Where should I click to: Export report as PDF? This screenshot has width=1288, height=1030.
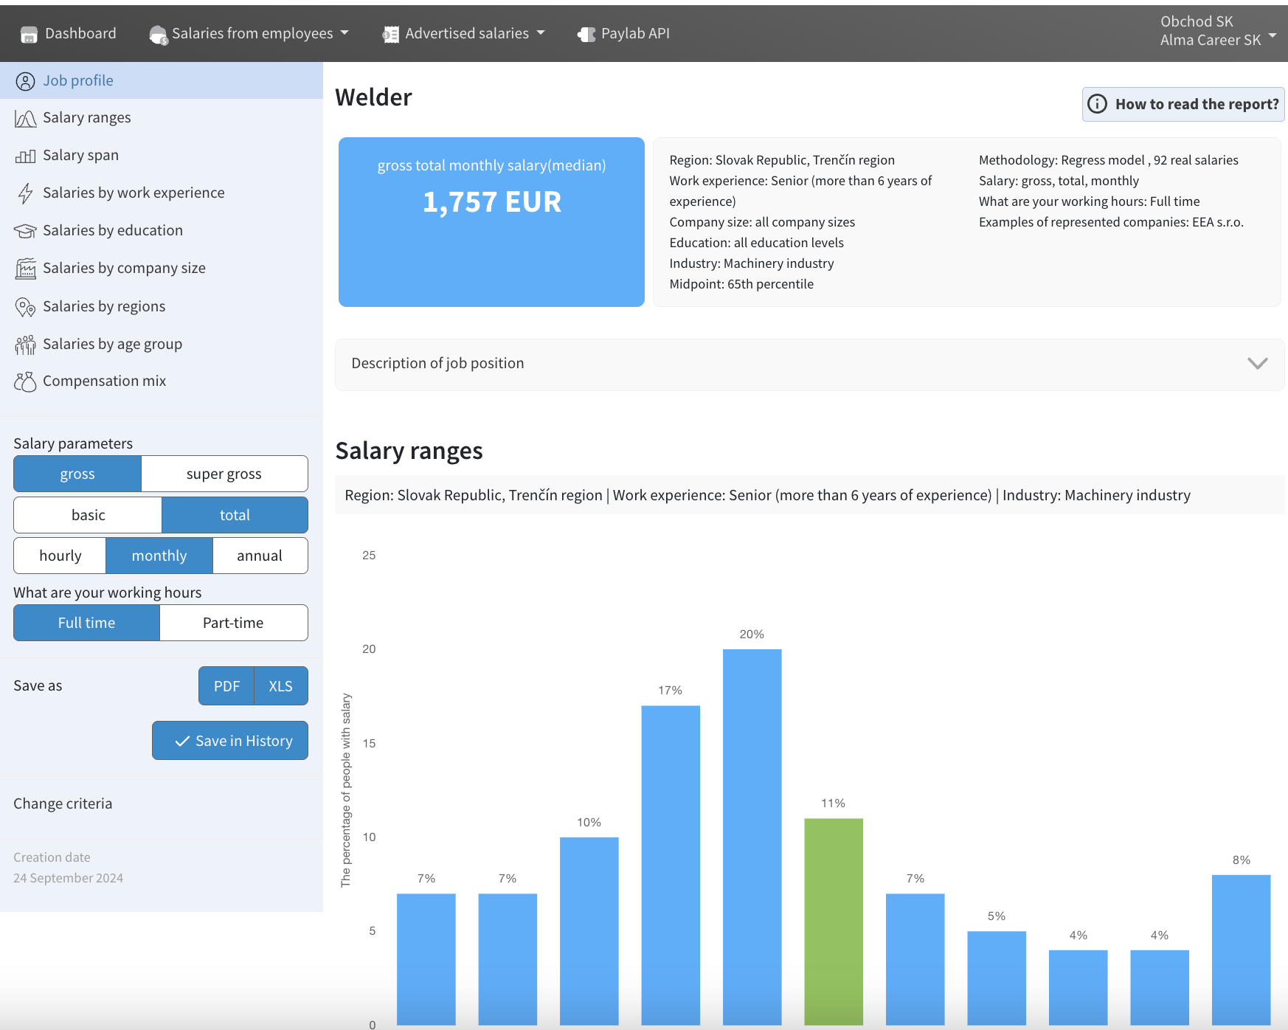(x=226, y=686)
